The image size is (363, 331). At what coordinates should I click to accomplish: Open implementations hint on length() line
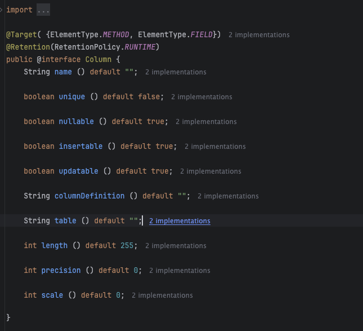[x=176, y=246]
